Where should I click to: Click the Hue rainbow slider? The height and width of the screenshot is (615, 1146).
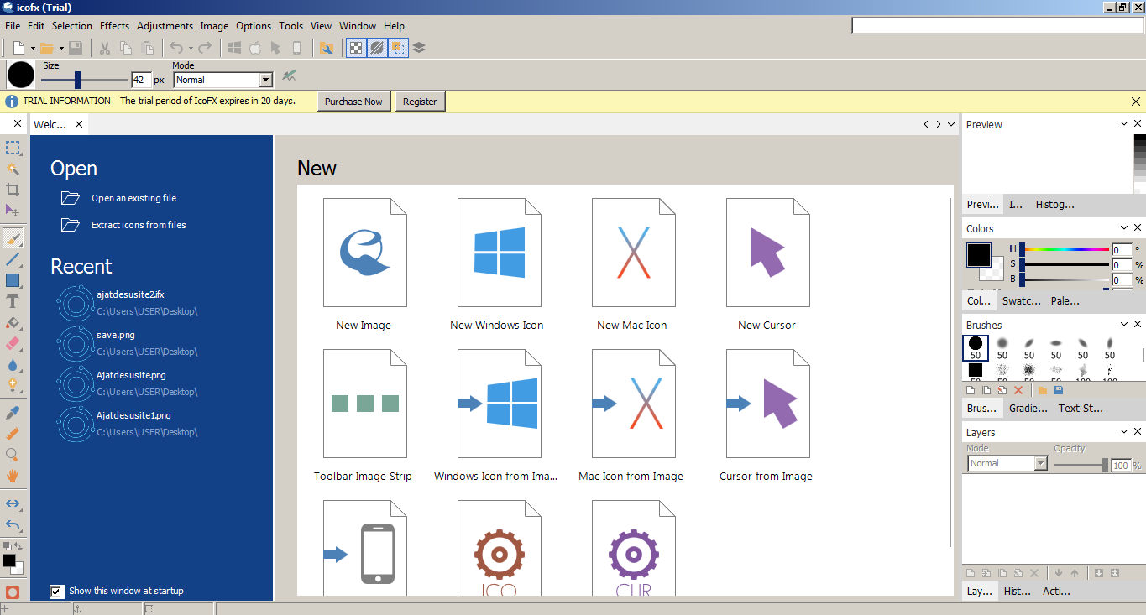click(1065, 249)
